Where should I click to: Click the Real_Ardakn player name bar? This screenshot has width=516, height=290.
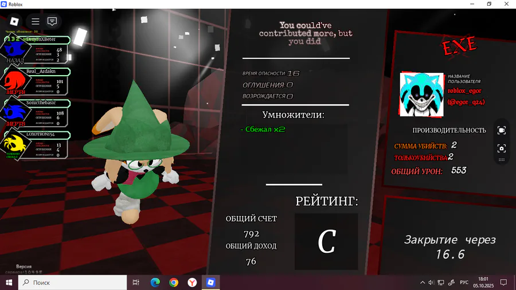[41, 71]
